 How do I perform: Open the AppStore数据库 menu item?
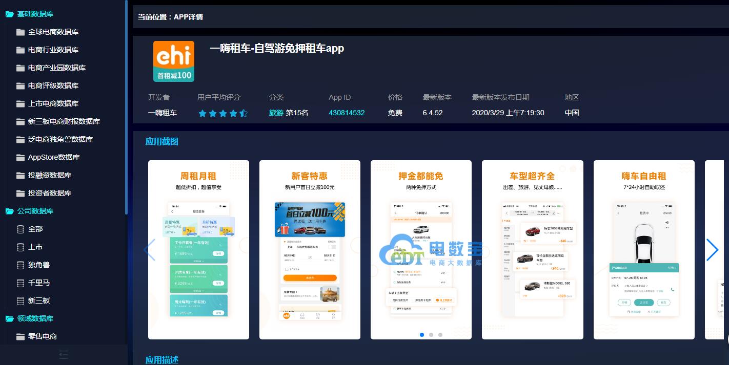click(54, 157)
